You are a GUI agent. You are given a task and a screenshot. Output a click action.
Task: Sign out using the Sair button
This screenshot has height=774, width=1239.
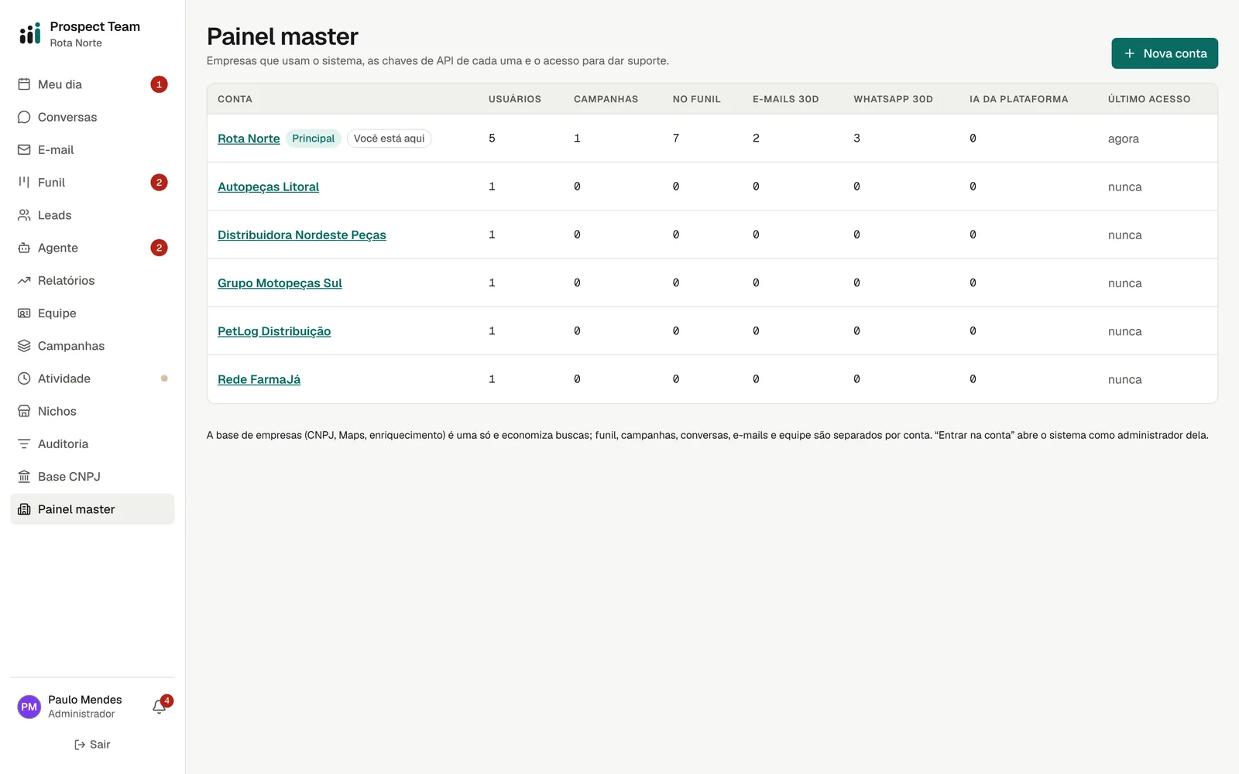tap(92, 745)
